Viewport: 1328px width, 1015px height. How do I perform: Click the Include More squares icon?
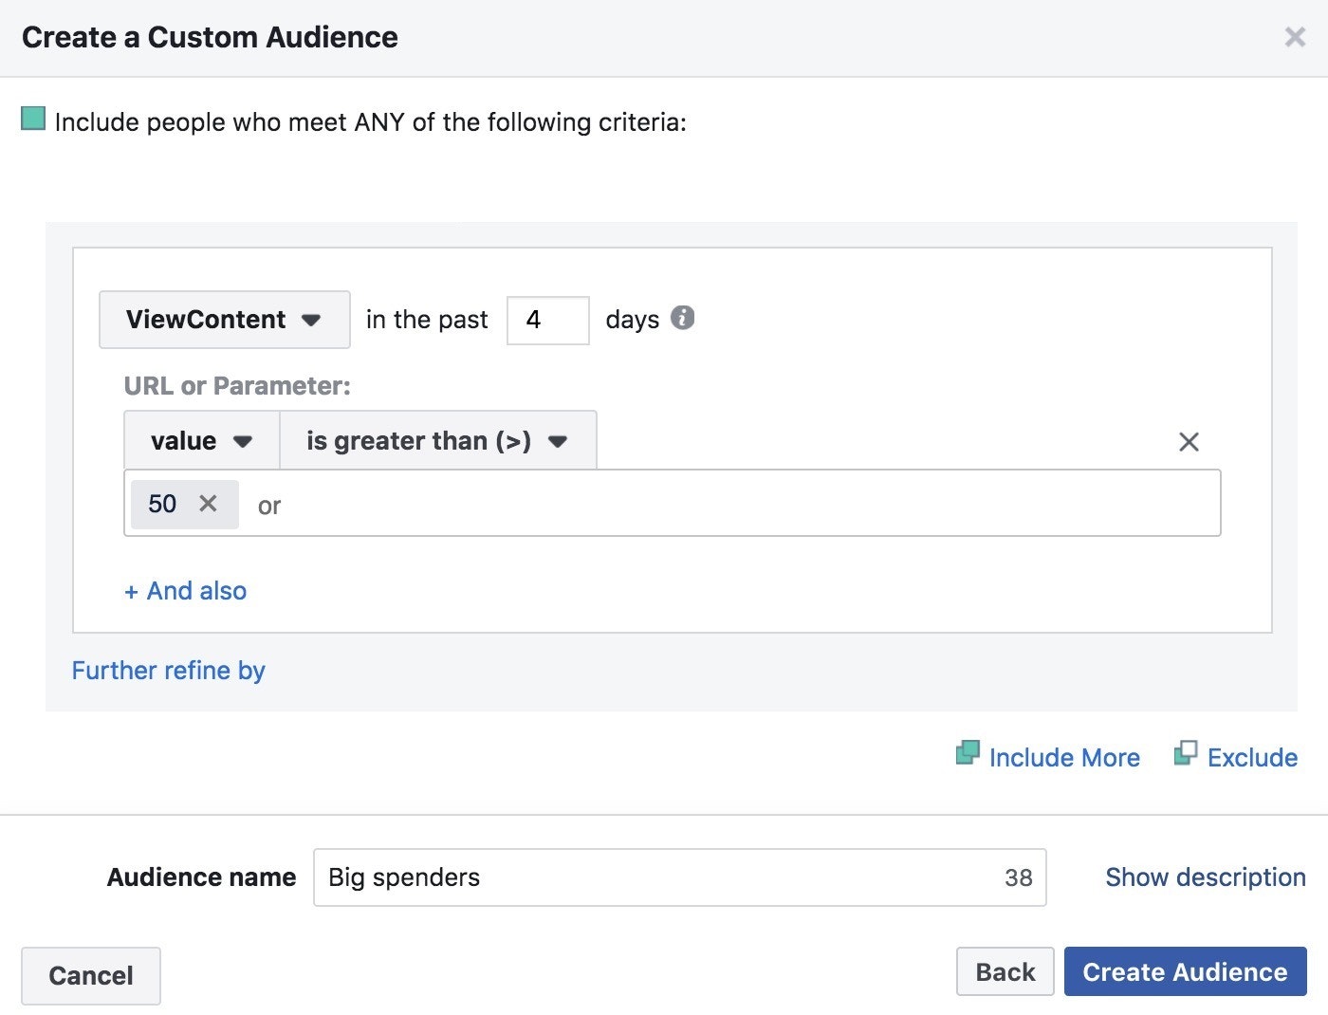[x=968, y=752]
